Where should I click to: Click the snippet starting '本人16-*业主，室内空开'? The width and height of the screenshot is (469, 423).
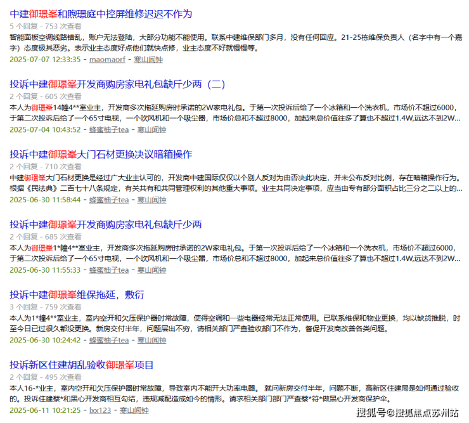click(234, 394)
